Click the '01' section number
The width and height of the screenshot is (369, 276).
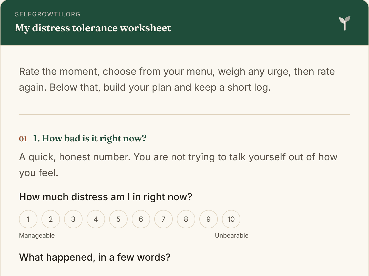coord(23,139)
